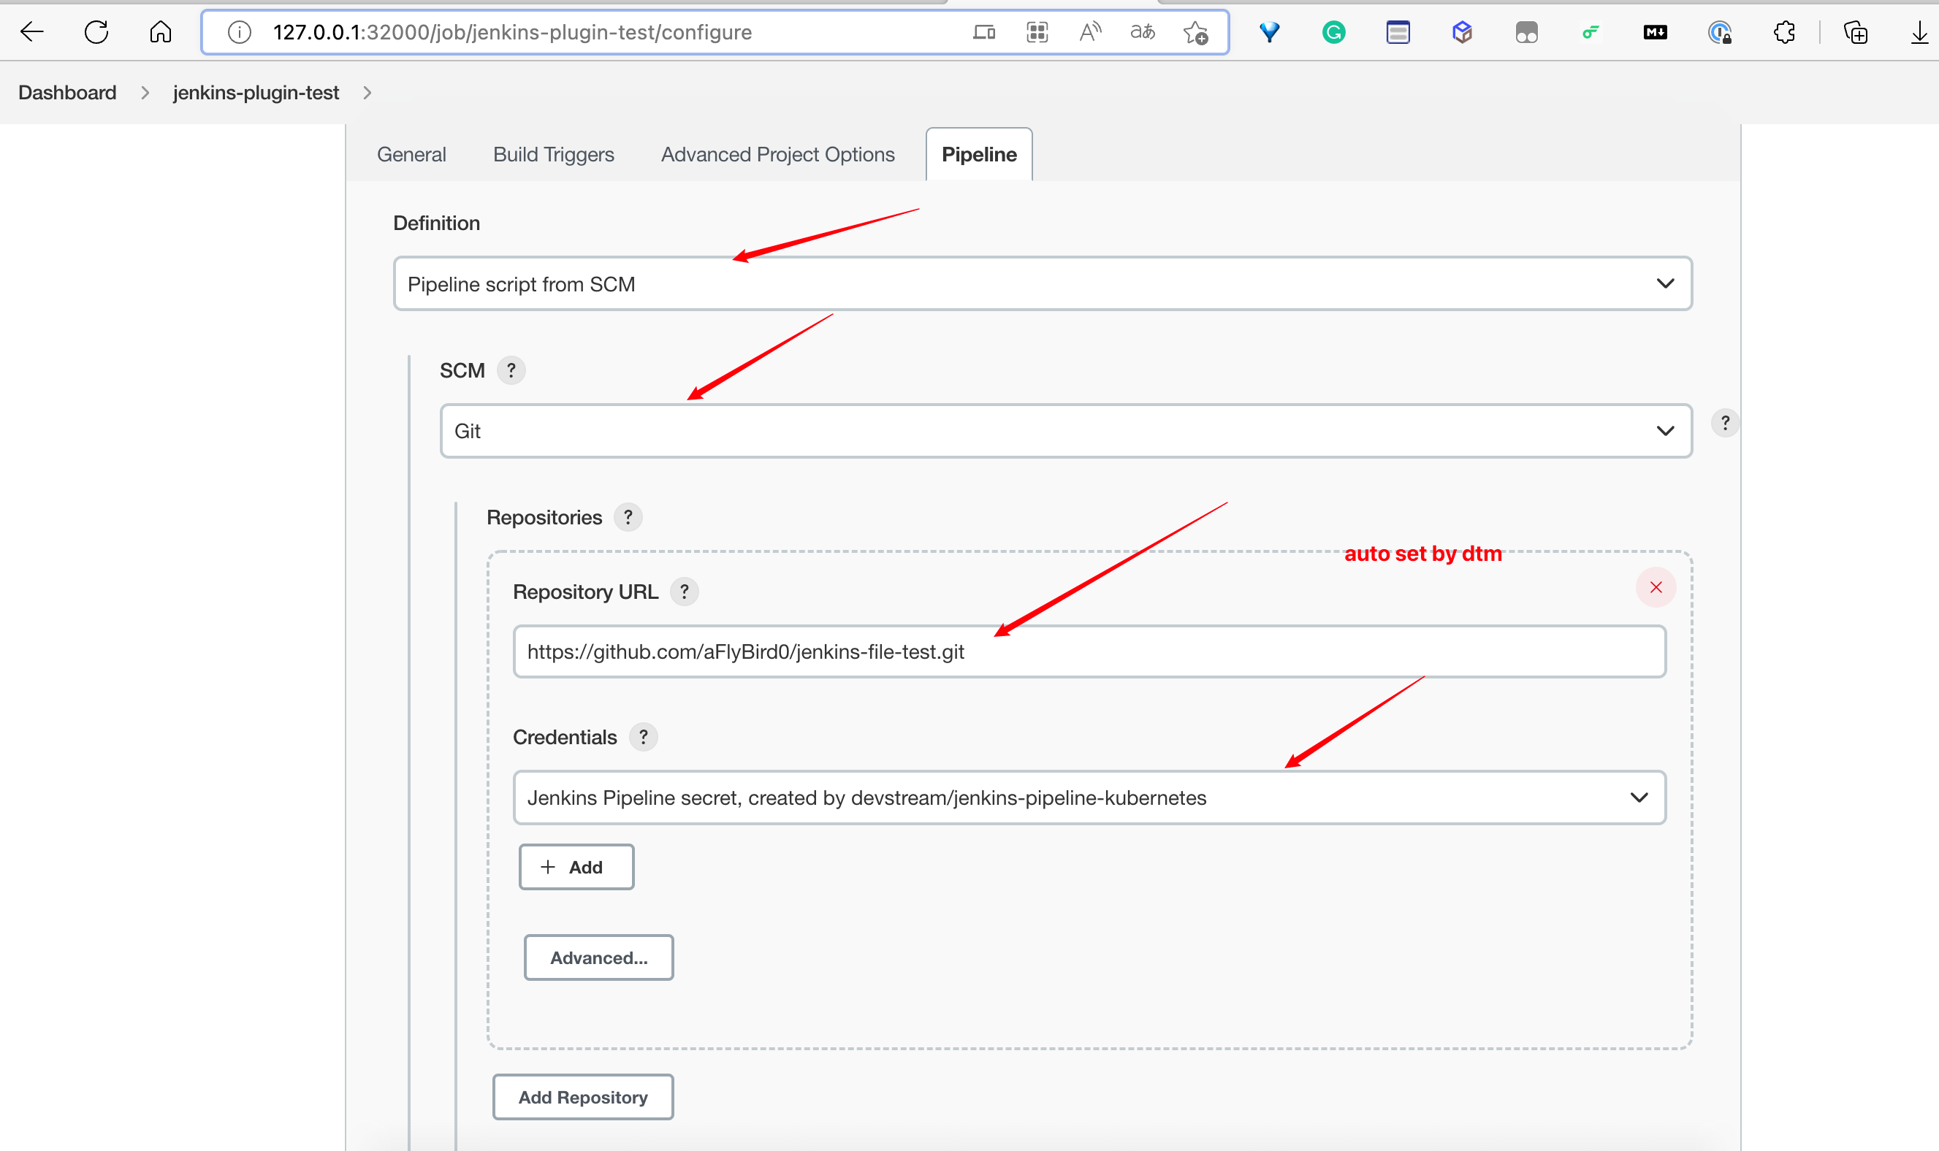This screenshot has height=1151, width=1939.
Task: Click the Add Repository button
Action: (x=583, y=1097)
